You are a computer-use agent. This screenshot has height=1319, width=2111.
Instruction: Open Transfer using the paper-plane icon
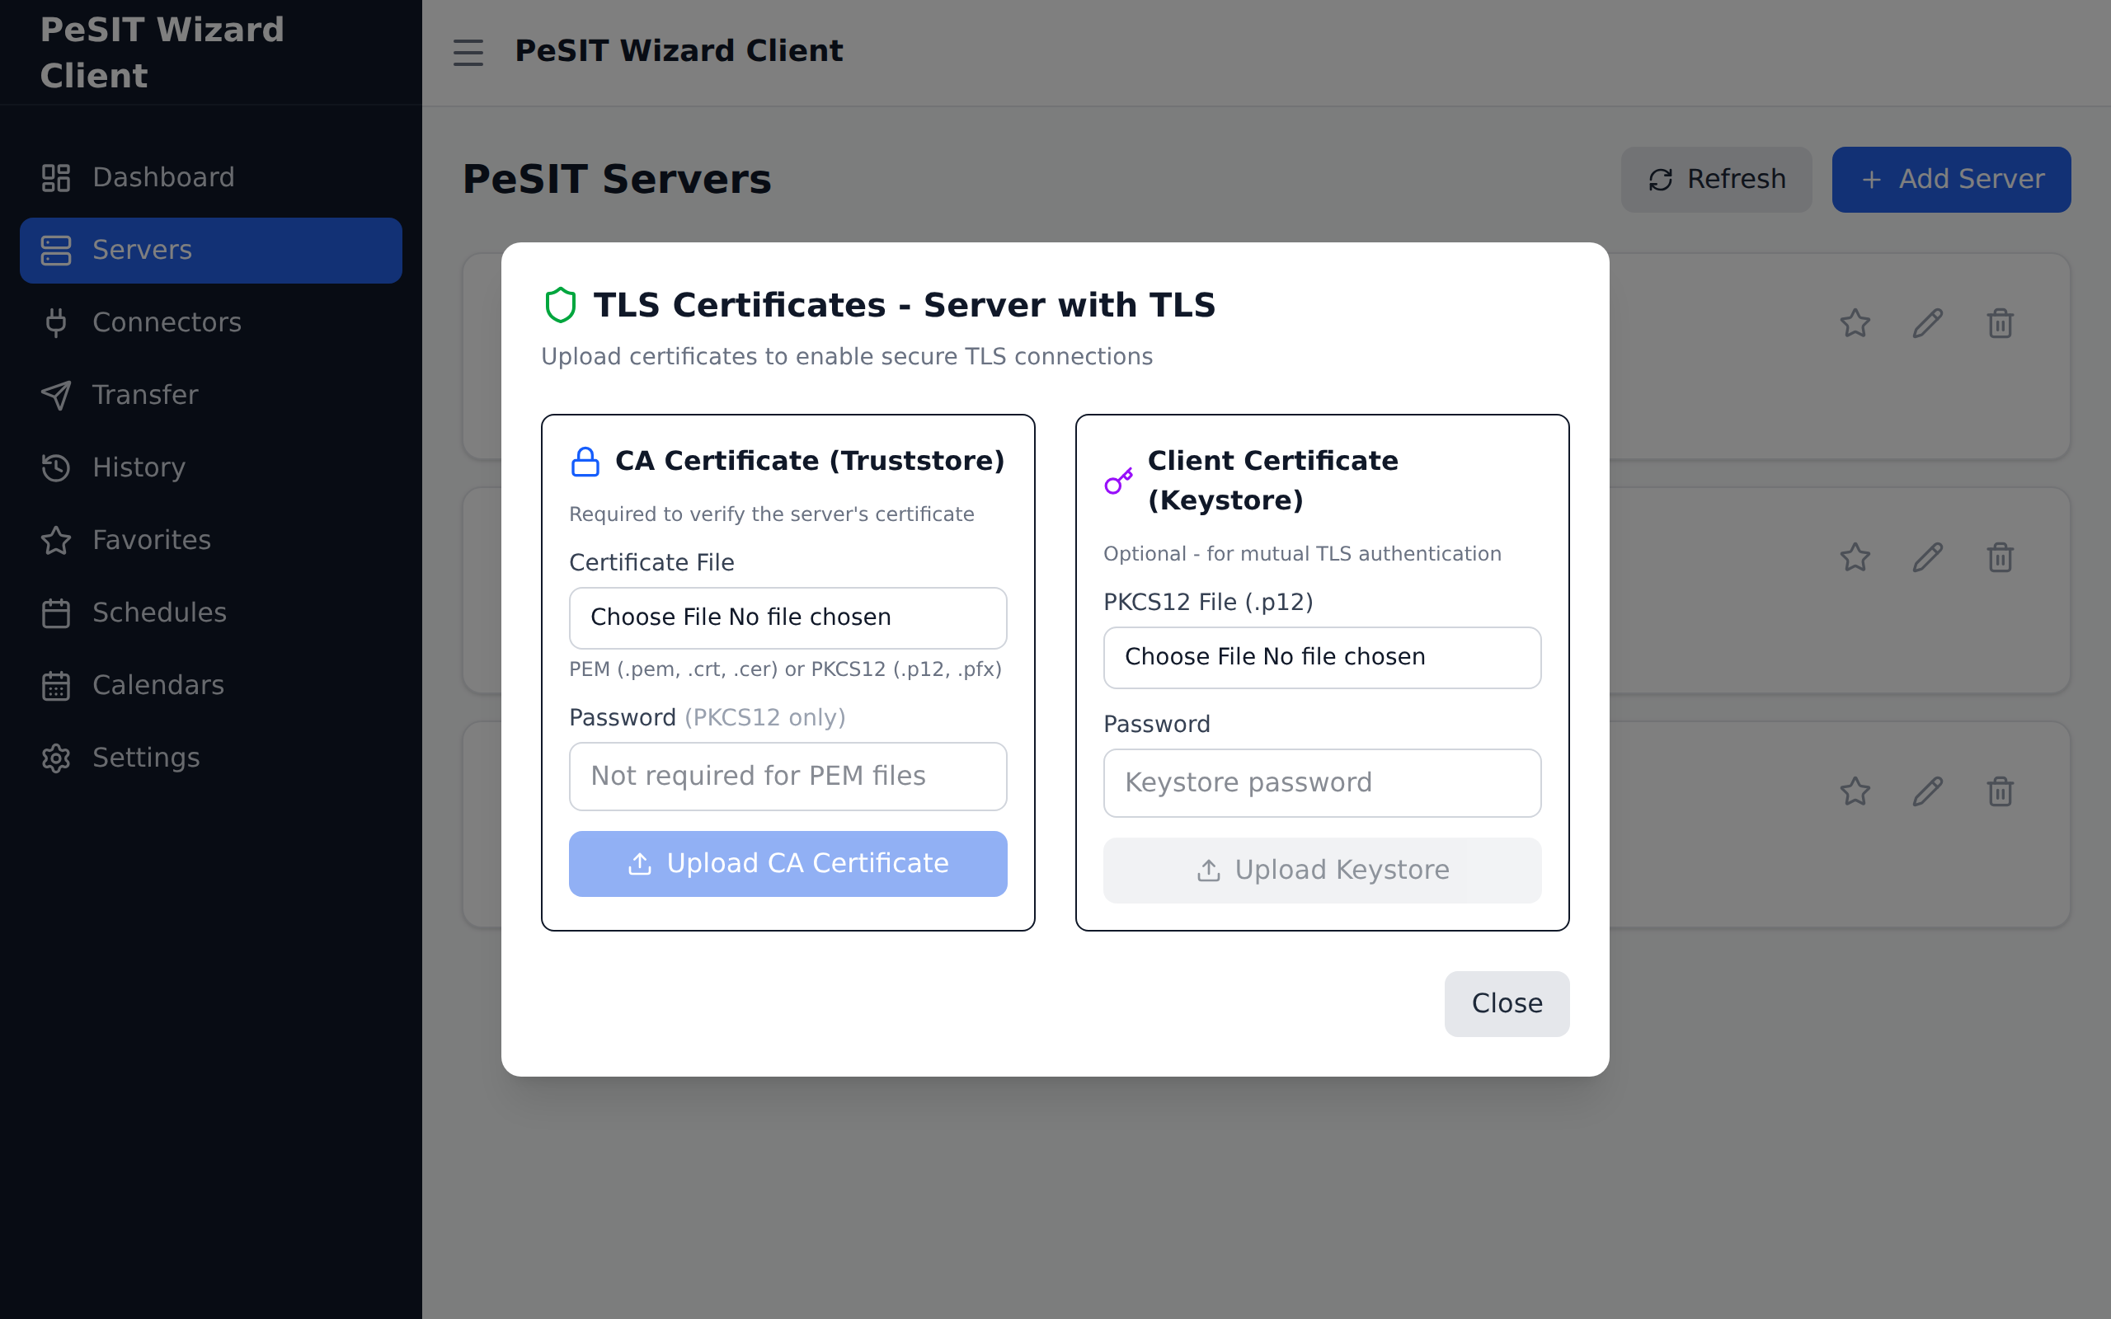coord(56,395)
